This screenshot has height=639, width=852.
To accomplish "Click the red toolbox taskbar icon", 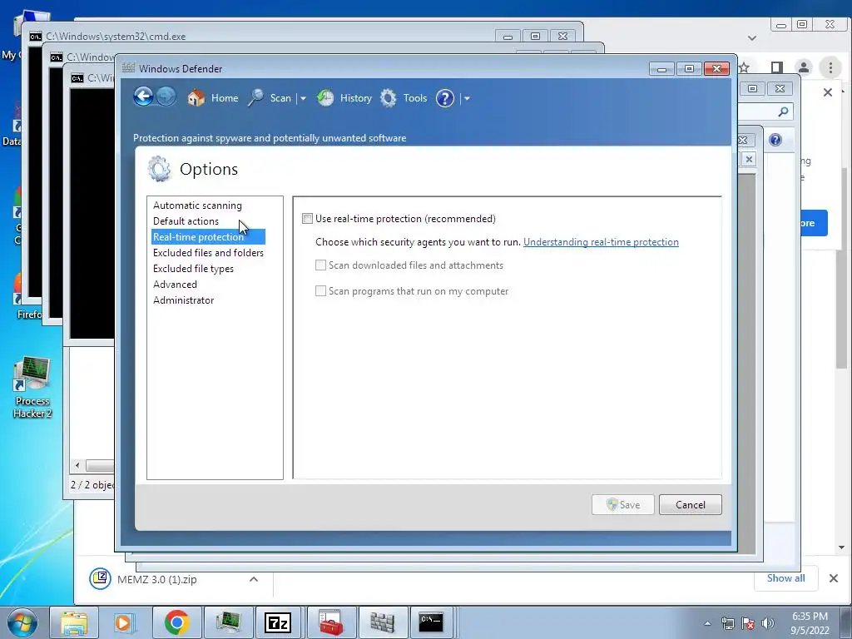I will pos(330,622).
